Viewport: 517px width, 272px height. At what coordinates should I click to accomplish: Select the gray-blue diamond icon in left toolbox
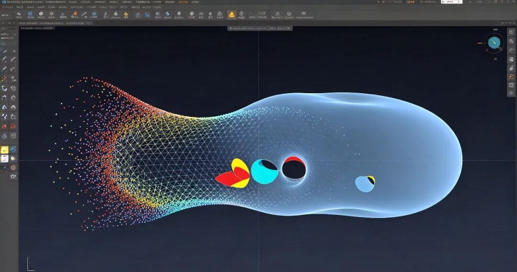tap(4, 136)
